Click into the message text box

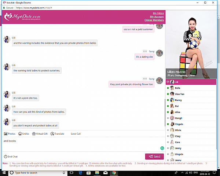pos(81,144)
